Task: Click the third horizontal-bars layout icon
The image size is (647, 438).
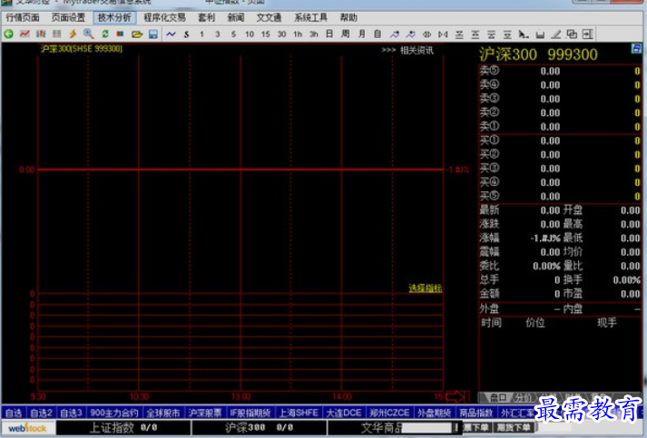Action: tap(491, 34)
